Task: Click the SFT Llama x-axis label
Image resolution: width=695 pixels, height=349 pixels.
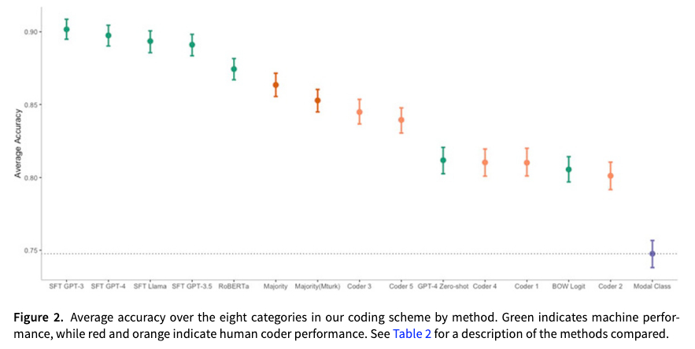Action: pos(150,286)
